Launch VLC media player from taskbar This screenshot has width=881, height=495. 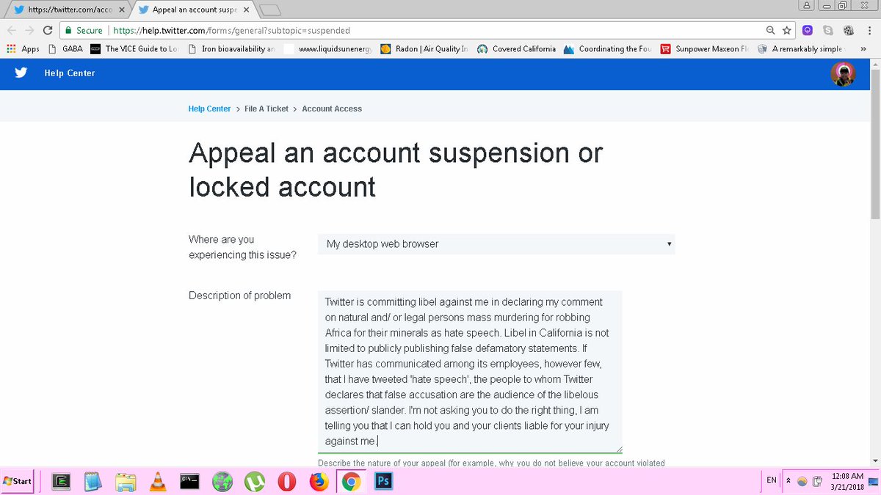(x=158, y=481)
